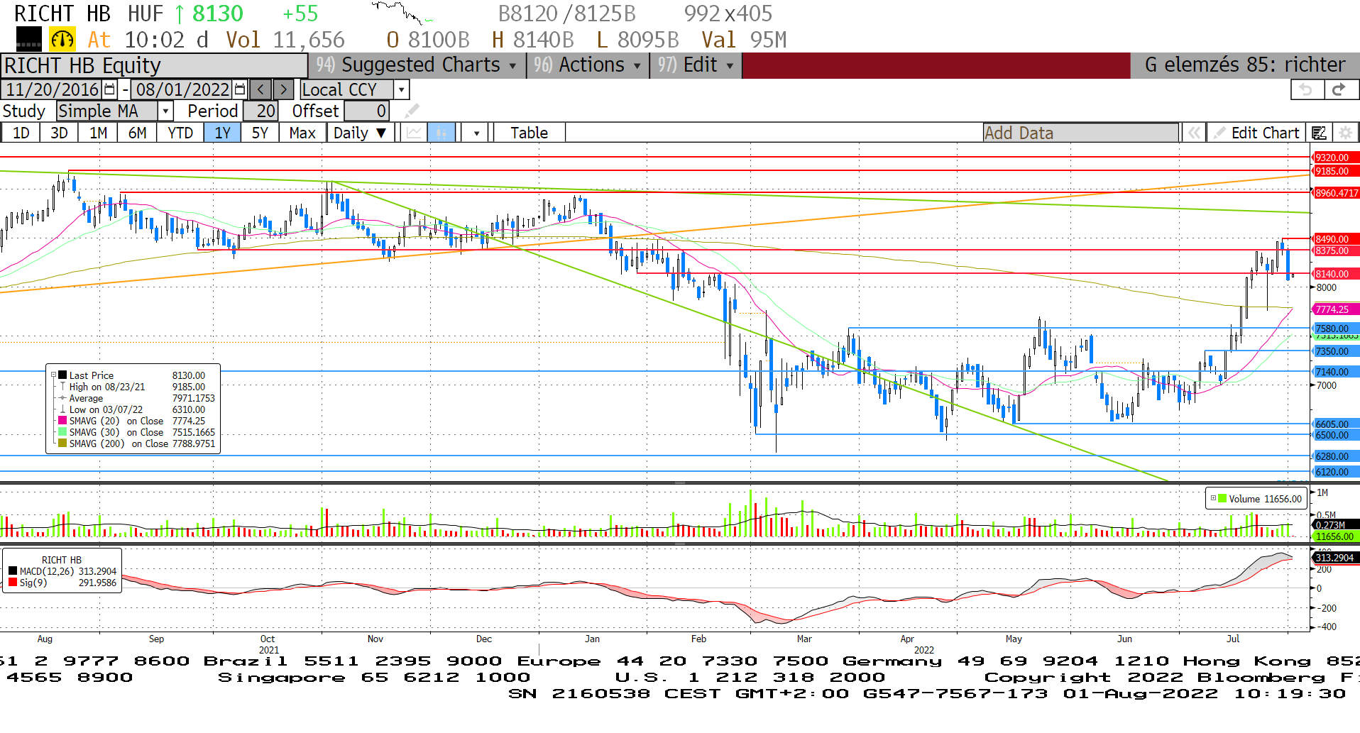1360x733 pixels.
Task: Click the yellow gauge icon near quote time
Action: click(x=62, y=40)
